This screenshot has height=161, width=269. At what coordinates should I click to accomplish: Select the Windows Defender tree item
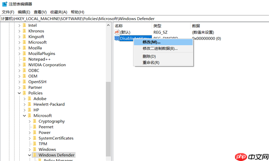(56, 155)
